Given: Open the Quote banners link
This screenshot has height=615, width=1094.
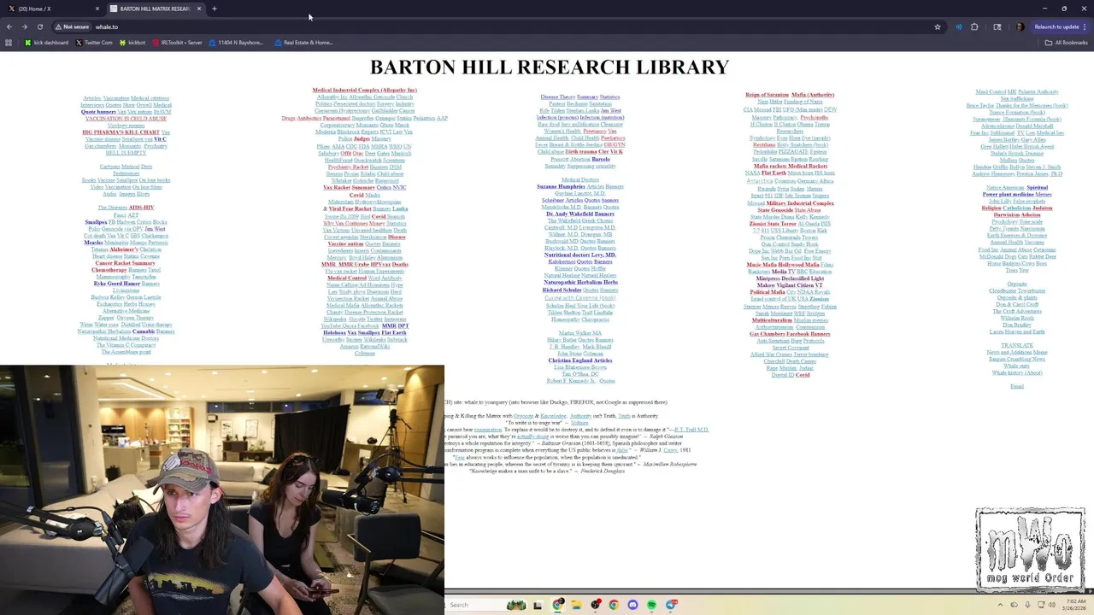Looking at the screenshot, I should (98, 112).
